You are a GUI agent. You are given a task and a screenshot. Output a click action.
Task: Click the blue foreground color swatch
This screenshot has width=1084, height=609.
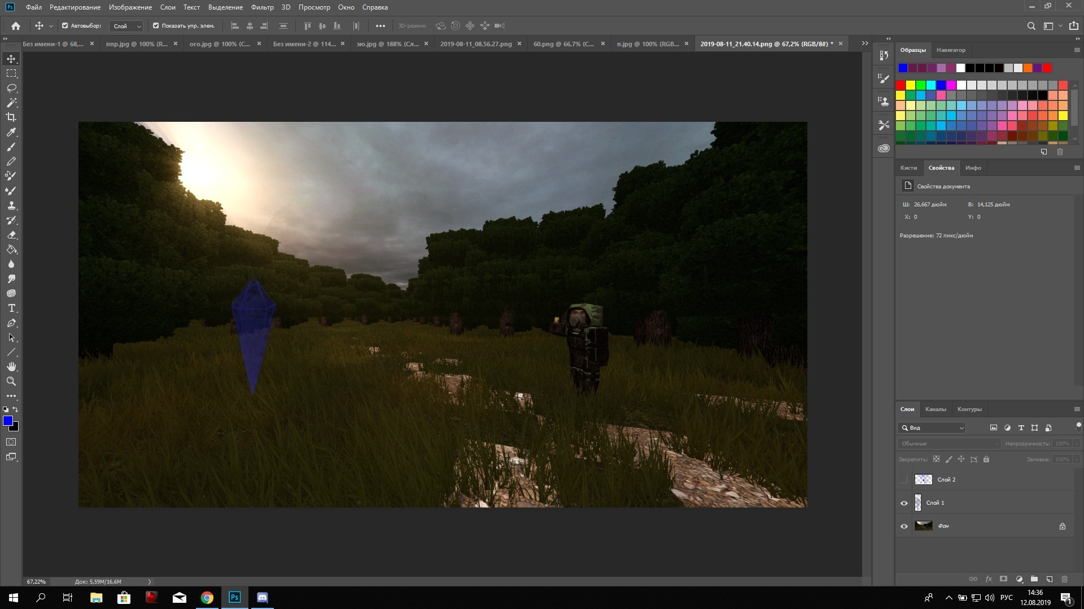pos(7,421)
